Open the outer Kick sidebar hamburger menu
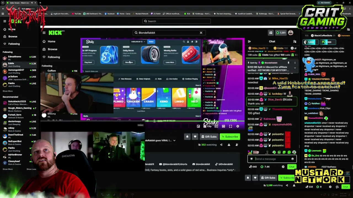This screenshot has height=198, width=353. point(5,21)
